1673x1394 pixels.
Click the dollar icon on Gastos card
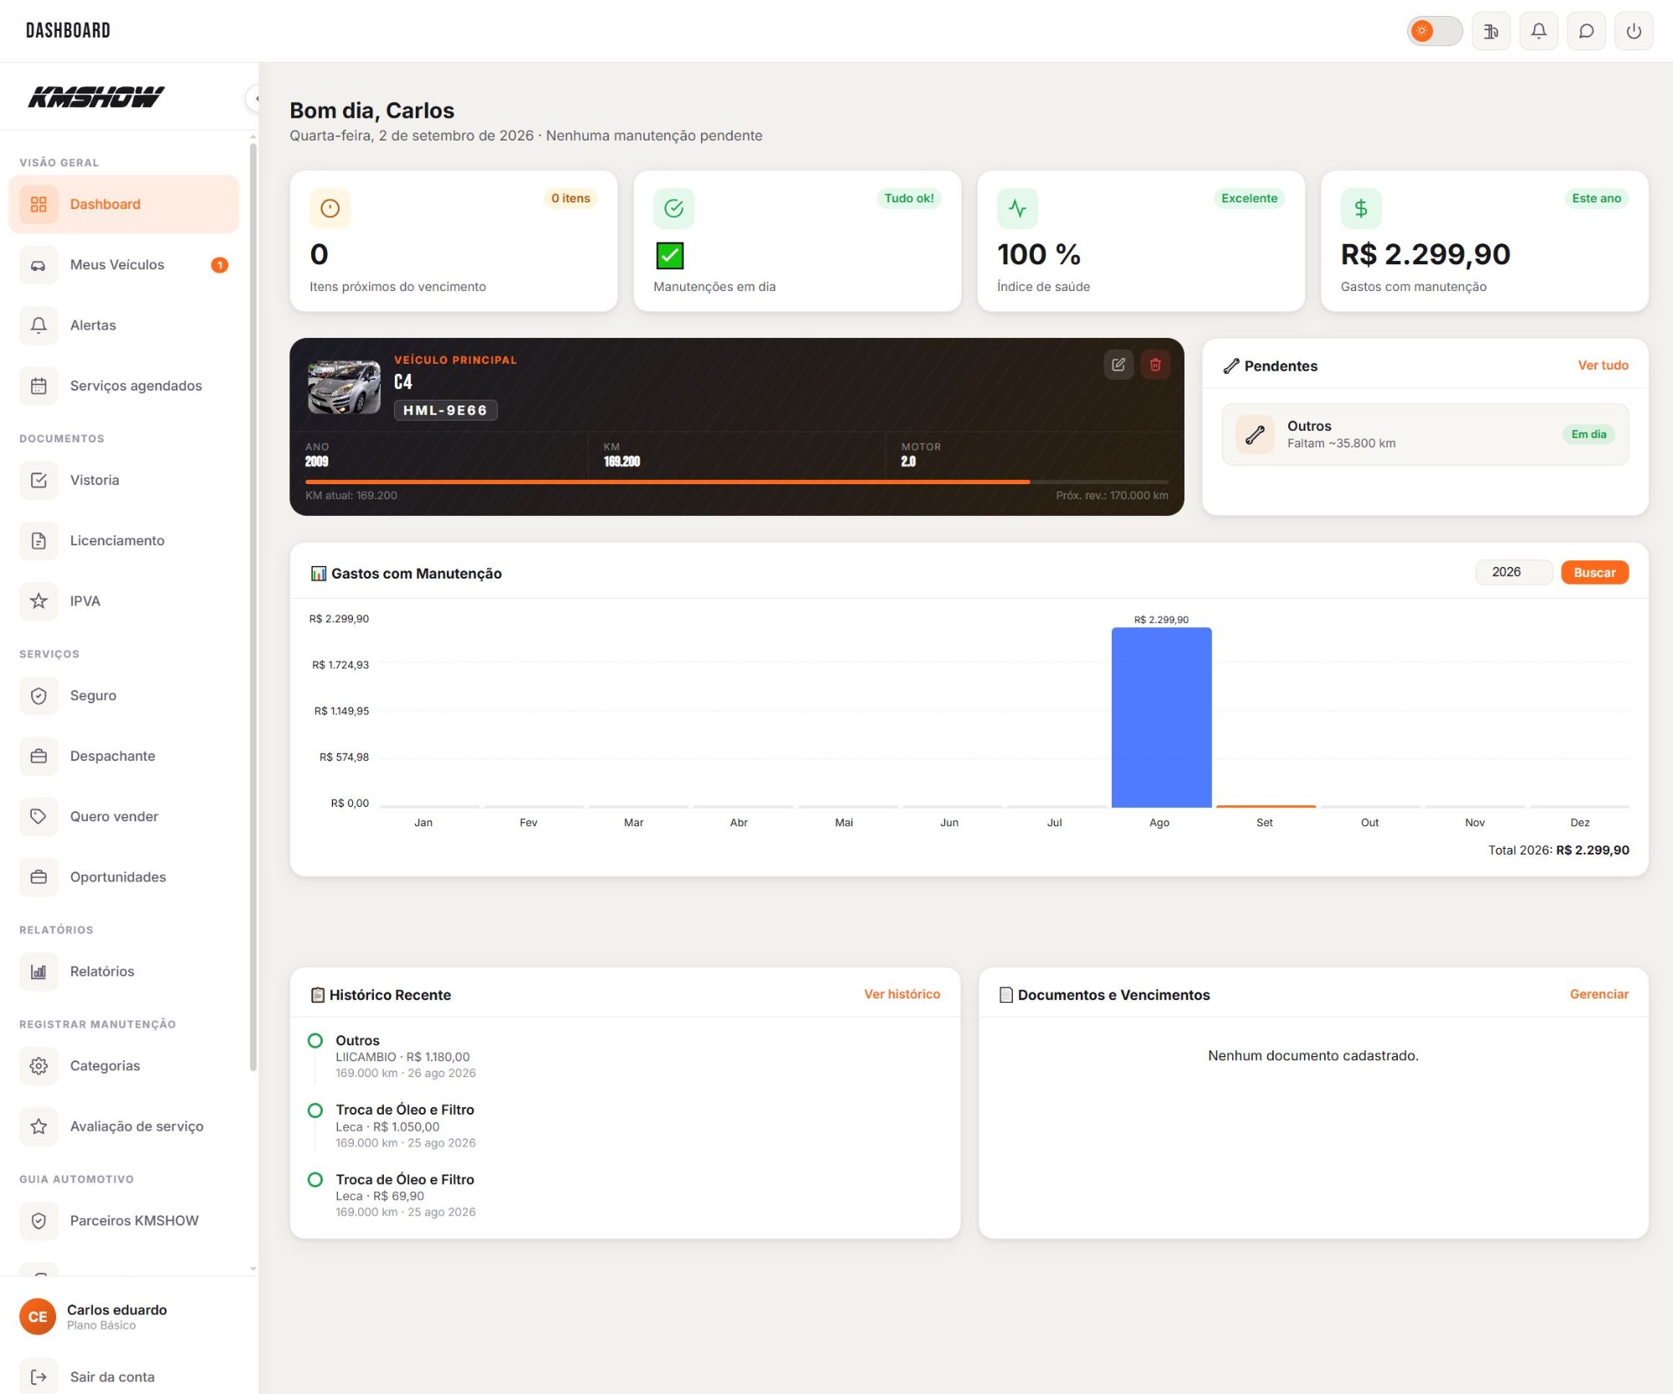coord(1361,208)
